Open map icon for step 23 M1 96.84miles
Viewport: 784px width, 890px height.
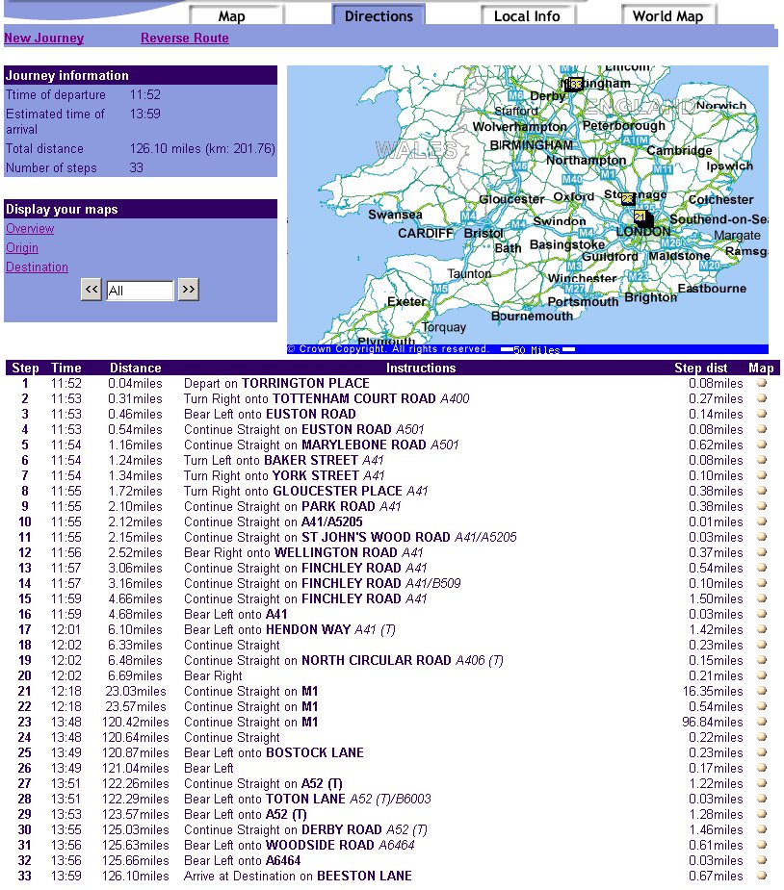[x=761, y=722]
